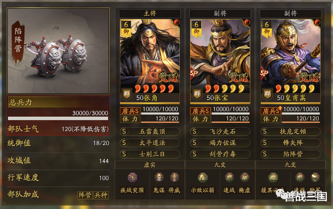Select the 将威 tactic icon
The image size is (333, 209).
pos(174,178)
